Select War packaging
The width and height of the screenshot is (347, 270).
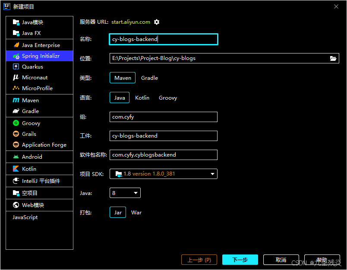(136, 213)
